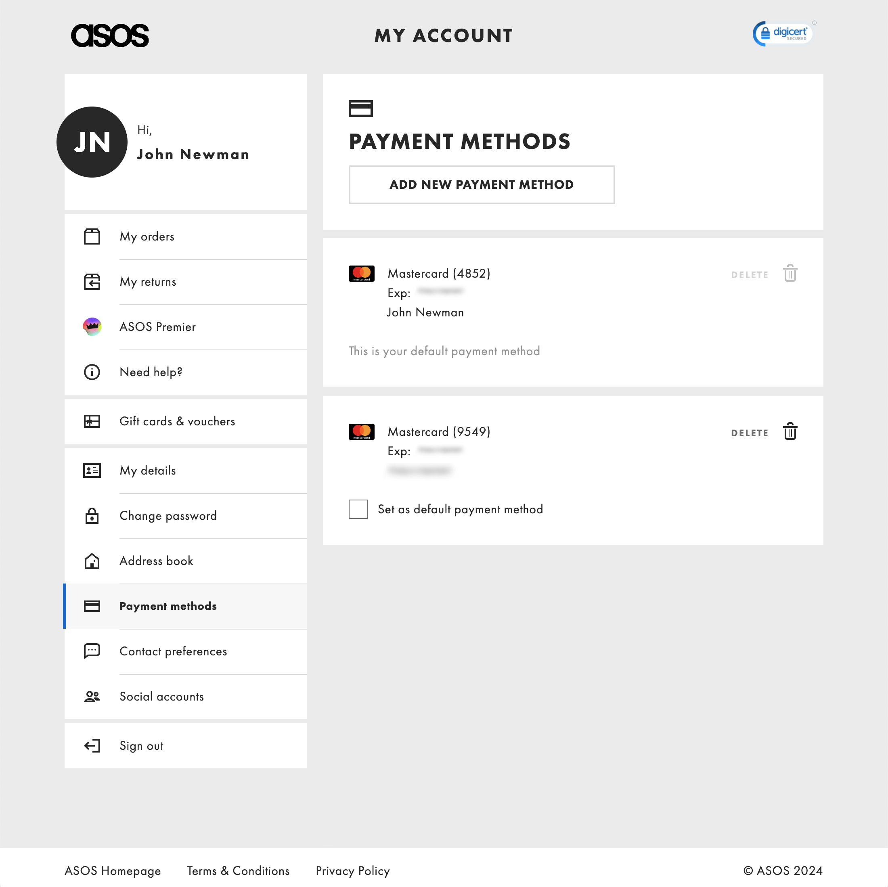Click the Contact preferences speech bubble icon
The width and height of the screenshot is (888, 887).
coord(92,651)
